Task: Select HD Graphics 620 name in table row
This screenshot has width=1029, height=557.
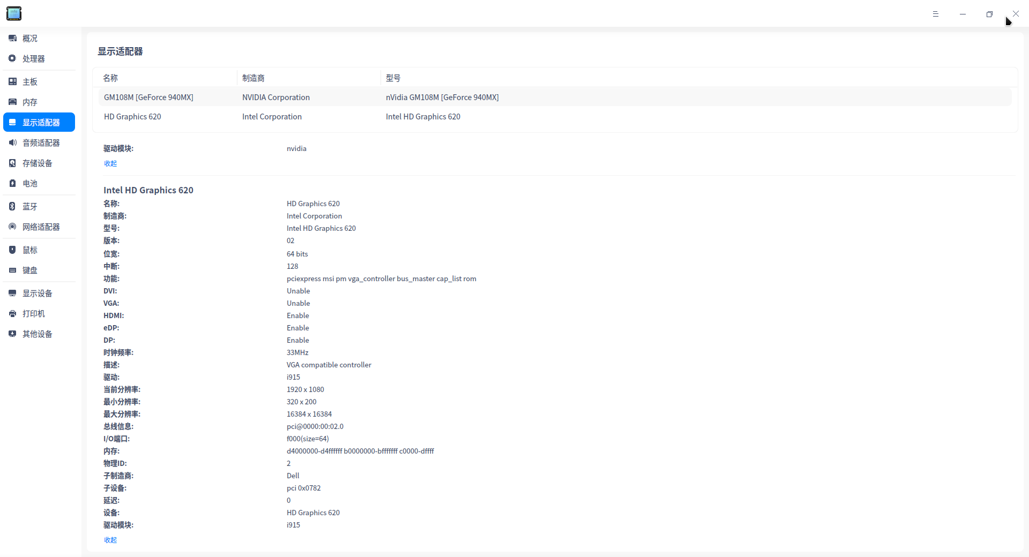Action: tap(132, 117)
